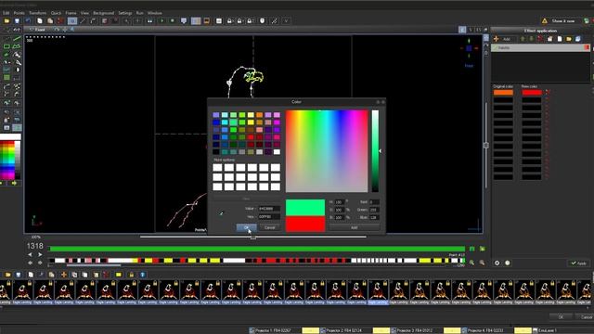Select the green line drawing tool in the left toolbox
Image resolution: width=594 pixels, height=334 pixels.
click(x=17, y=39)
